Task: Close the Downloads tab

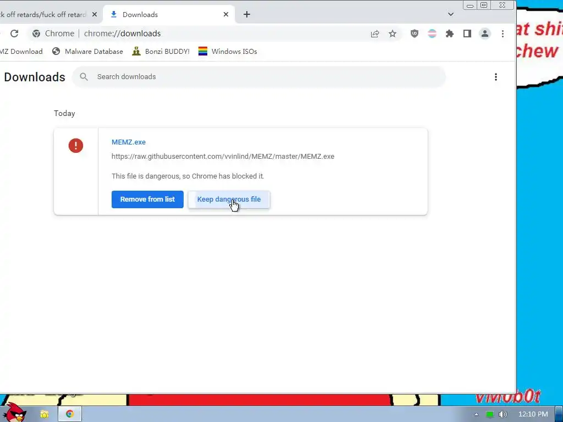Action: coord(226,14)
